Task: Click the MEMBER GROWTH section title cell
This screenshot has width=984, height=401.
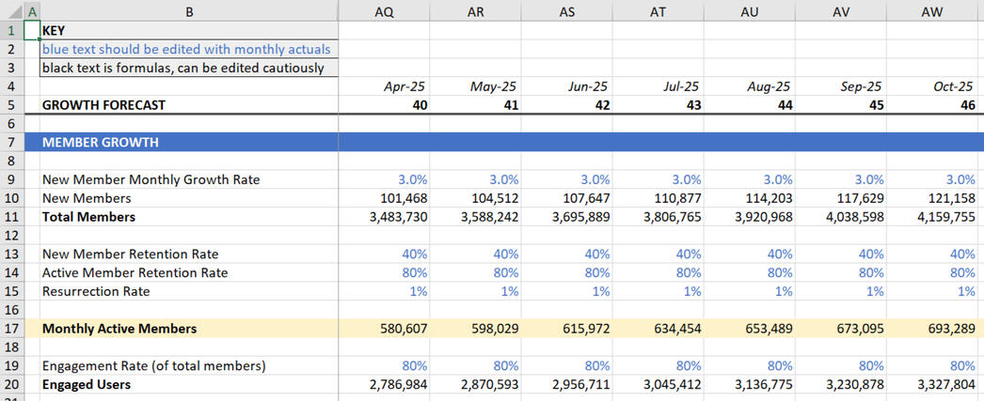Action: click(189, 143)
